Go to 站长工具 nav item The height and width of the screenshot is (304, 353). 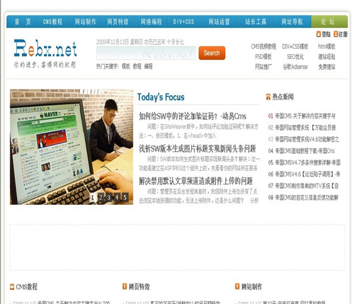(256, 22)
